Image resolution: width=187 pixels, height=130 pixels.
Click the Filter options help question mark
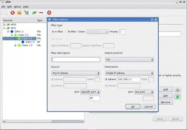tap(152, 20)
